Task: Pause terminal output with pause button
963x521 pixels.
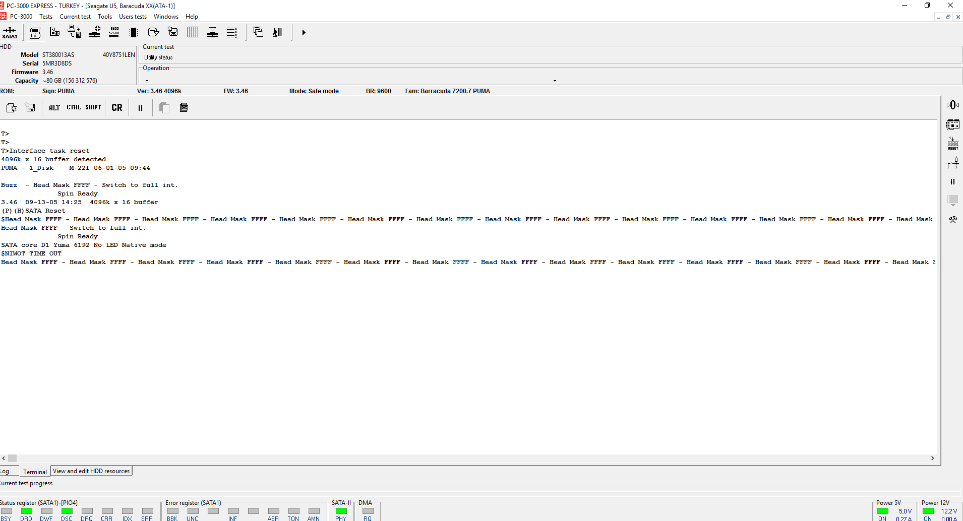Action: (140, 108)
